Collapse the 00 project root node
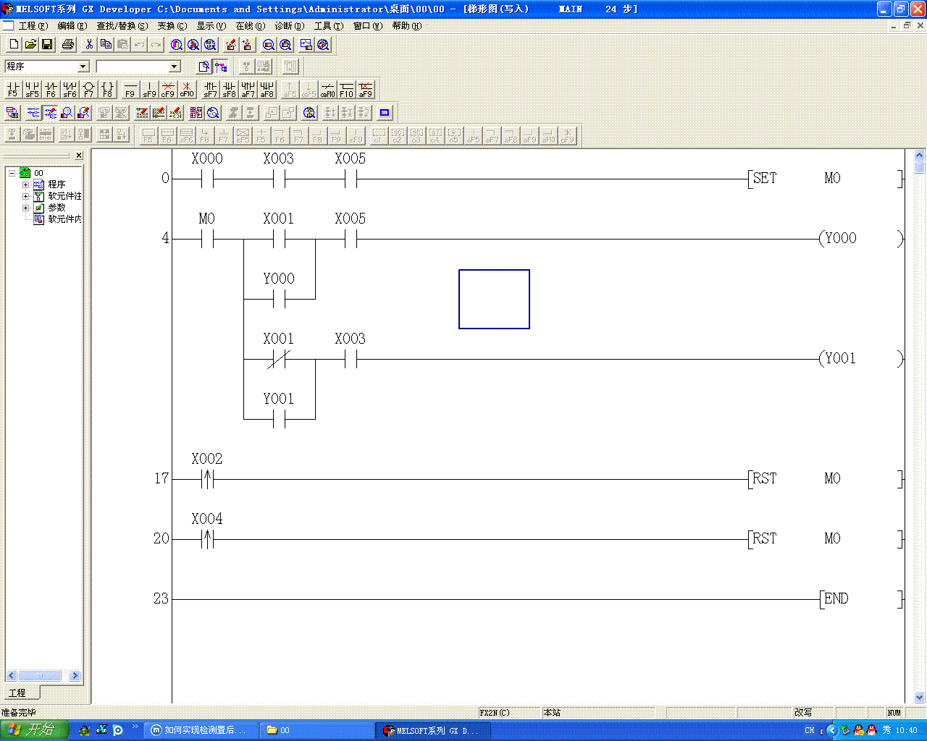Image resolution: width=927 pixels, height=741 pixels. (x=12, y=173)
